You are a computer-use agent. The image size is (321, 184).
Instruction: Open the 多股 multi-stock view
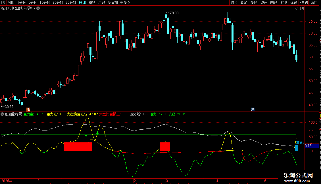[254, 3]
